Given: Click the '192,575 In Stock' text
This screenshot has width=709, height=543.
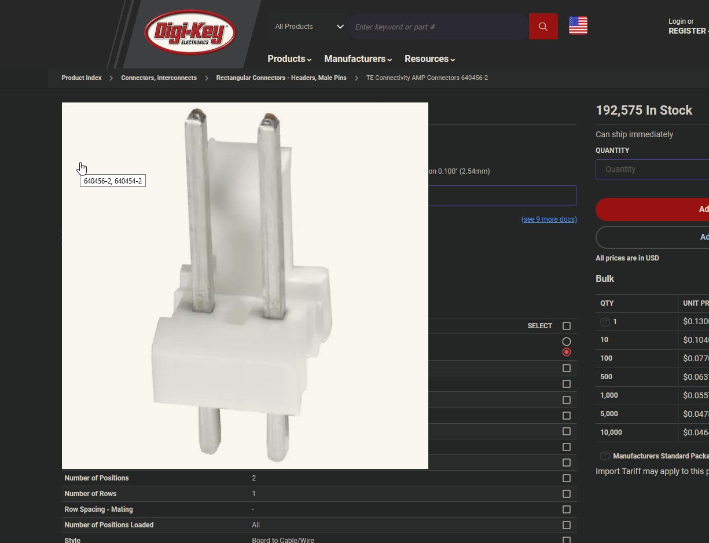Looking at the screenshot, I should [x=644, y=110].
